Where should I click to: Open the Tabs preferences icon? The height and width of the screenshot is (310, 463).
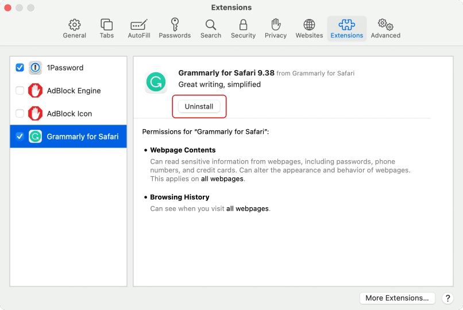tap(107, 25)
